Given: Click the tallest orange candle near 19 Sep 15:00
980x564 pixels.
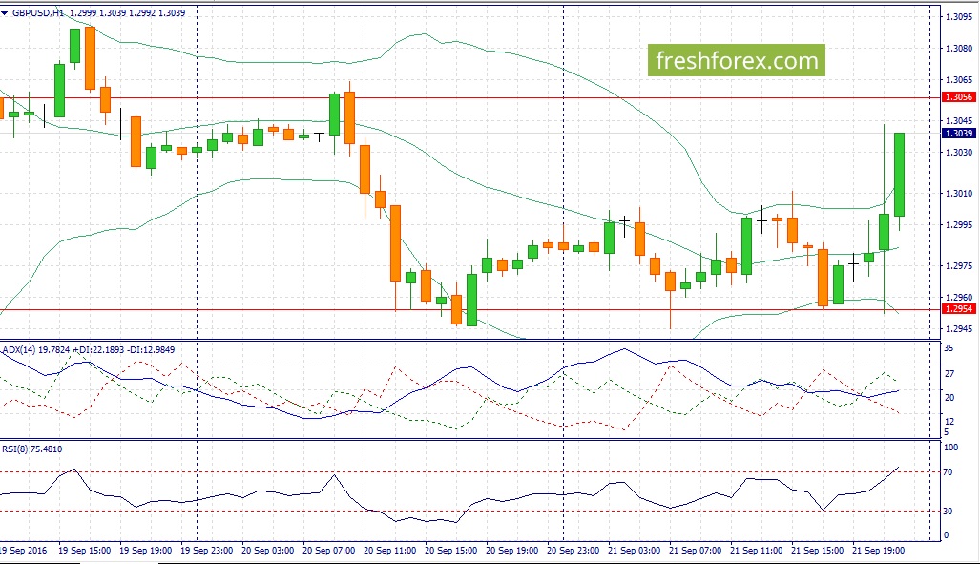Looking at the screenshot, I should point(90,58).
